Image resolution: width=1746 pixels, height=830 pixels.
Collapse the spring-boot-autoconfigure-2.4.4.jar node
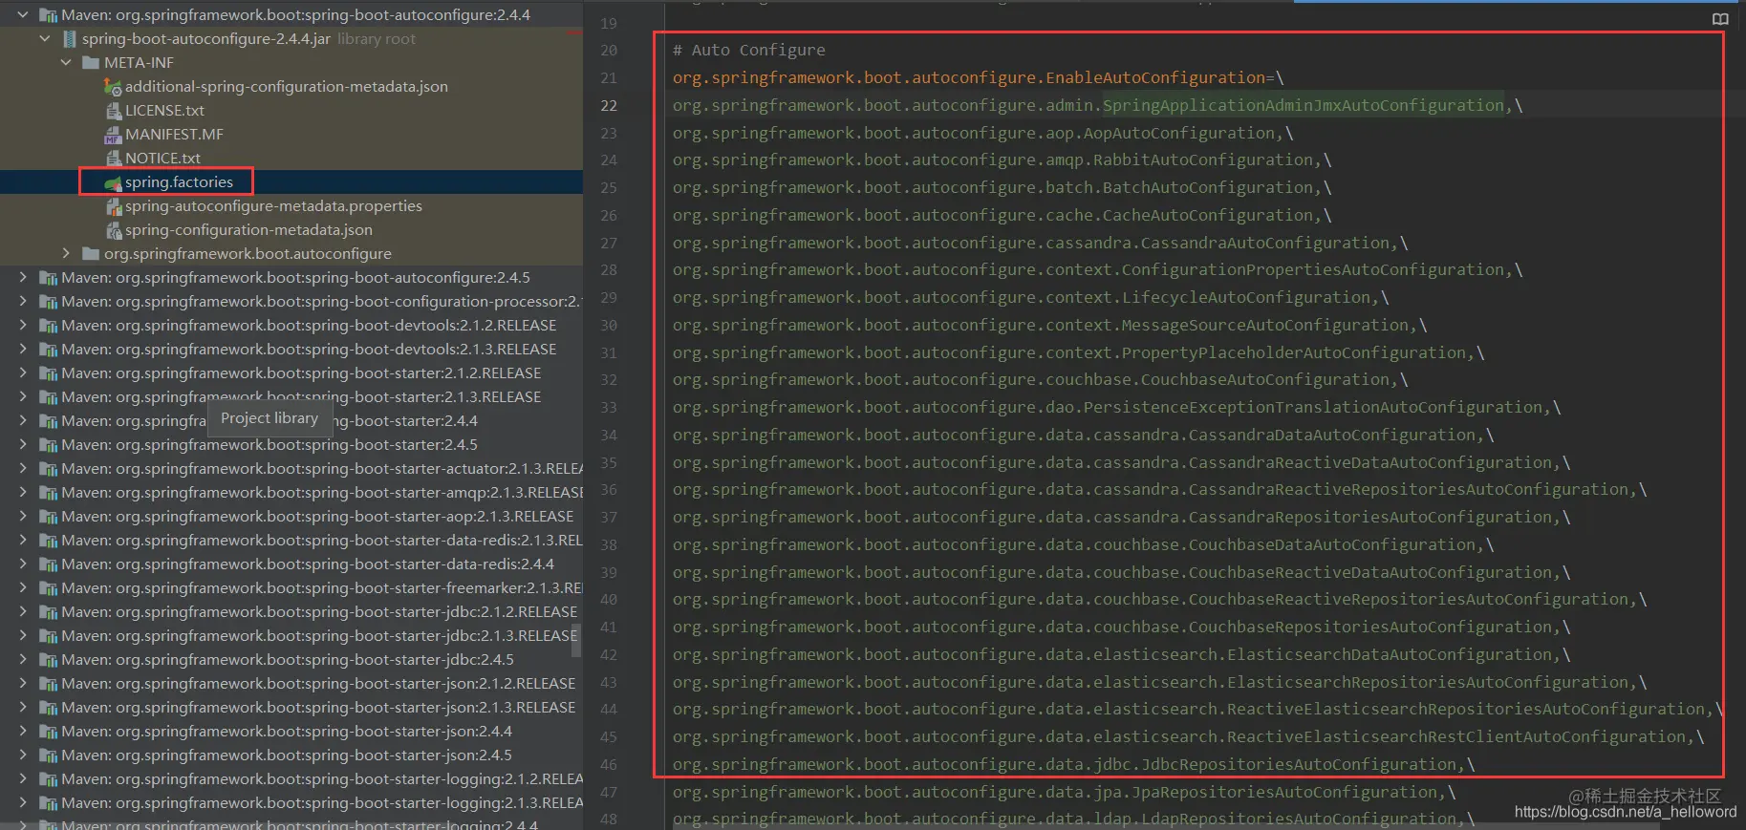coord(45,39)
